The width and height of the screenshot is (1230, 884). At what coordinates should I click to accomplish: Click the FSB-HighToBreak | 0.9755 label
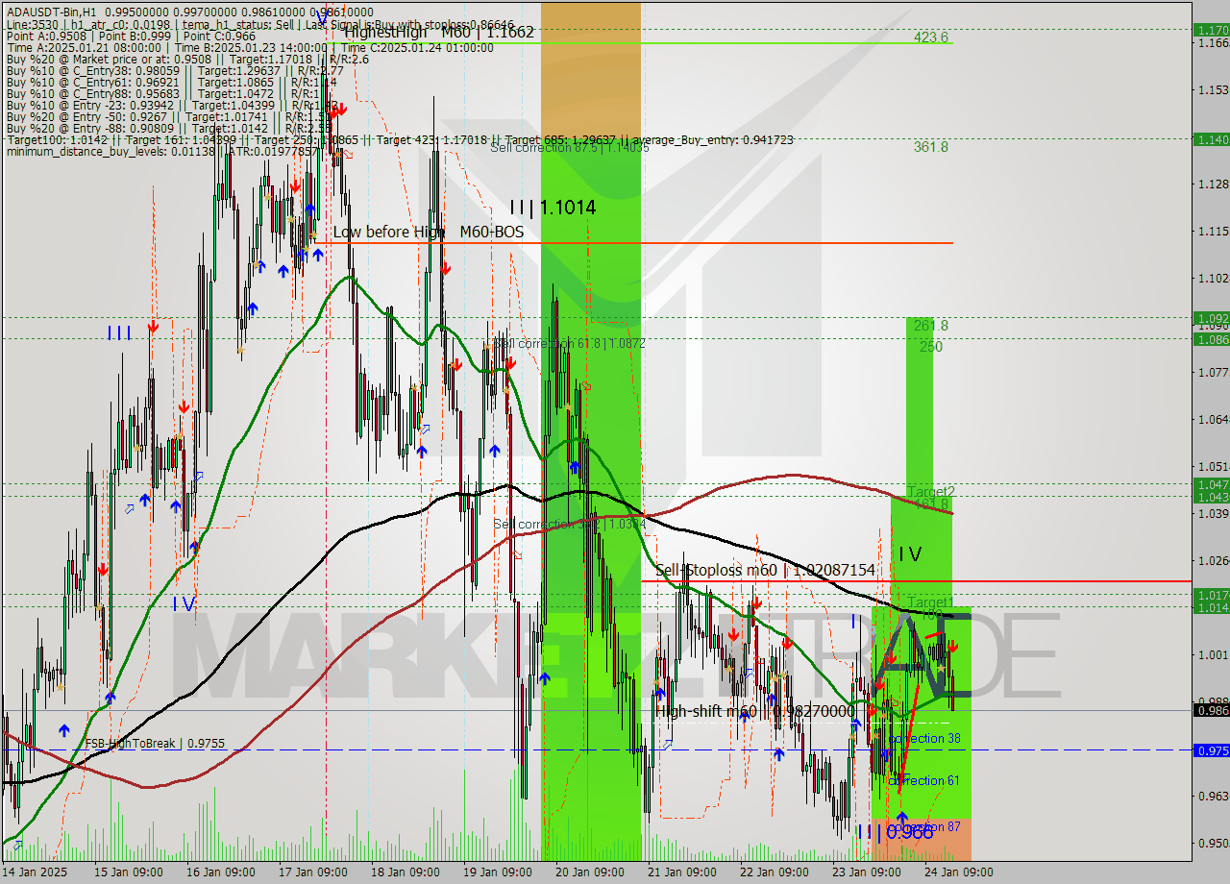coord(155,743)
